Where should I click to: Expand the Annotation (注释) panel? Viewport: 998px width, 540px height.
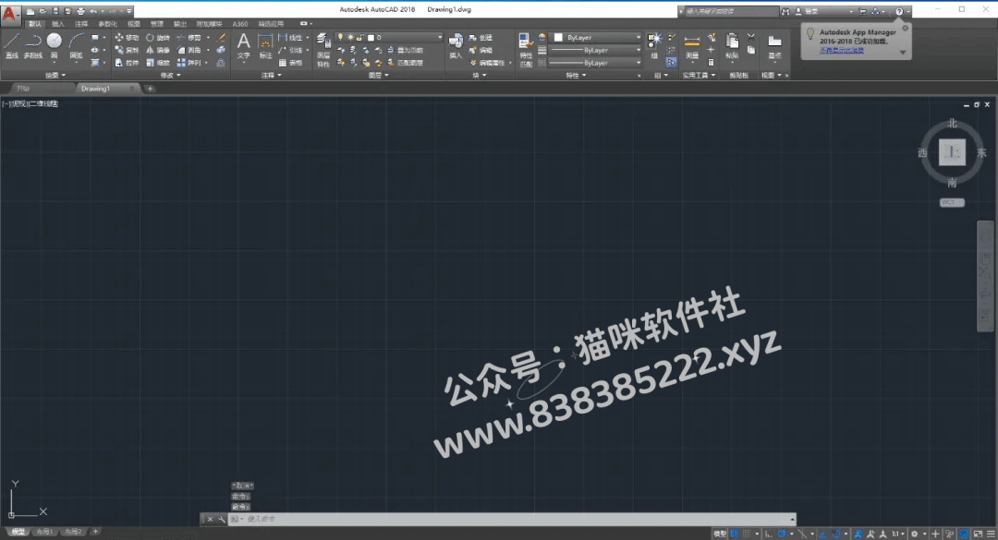tap(271, 75)
